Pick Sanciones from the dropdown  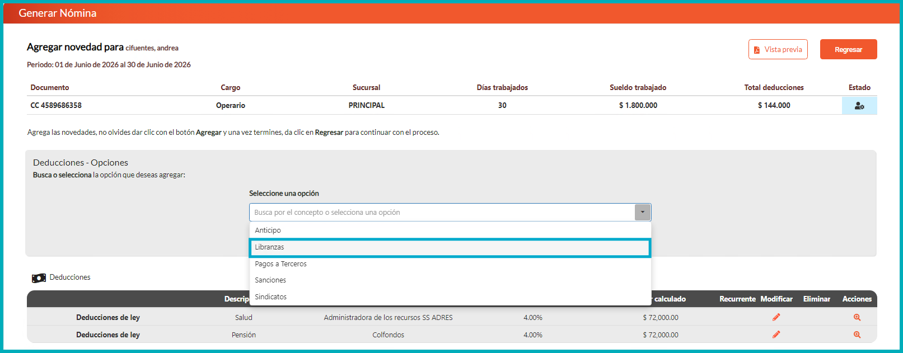click(x=450, y=280)
